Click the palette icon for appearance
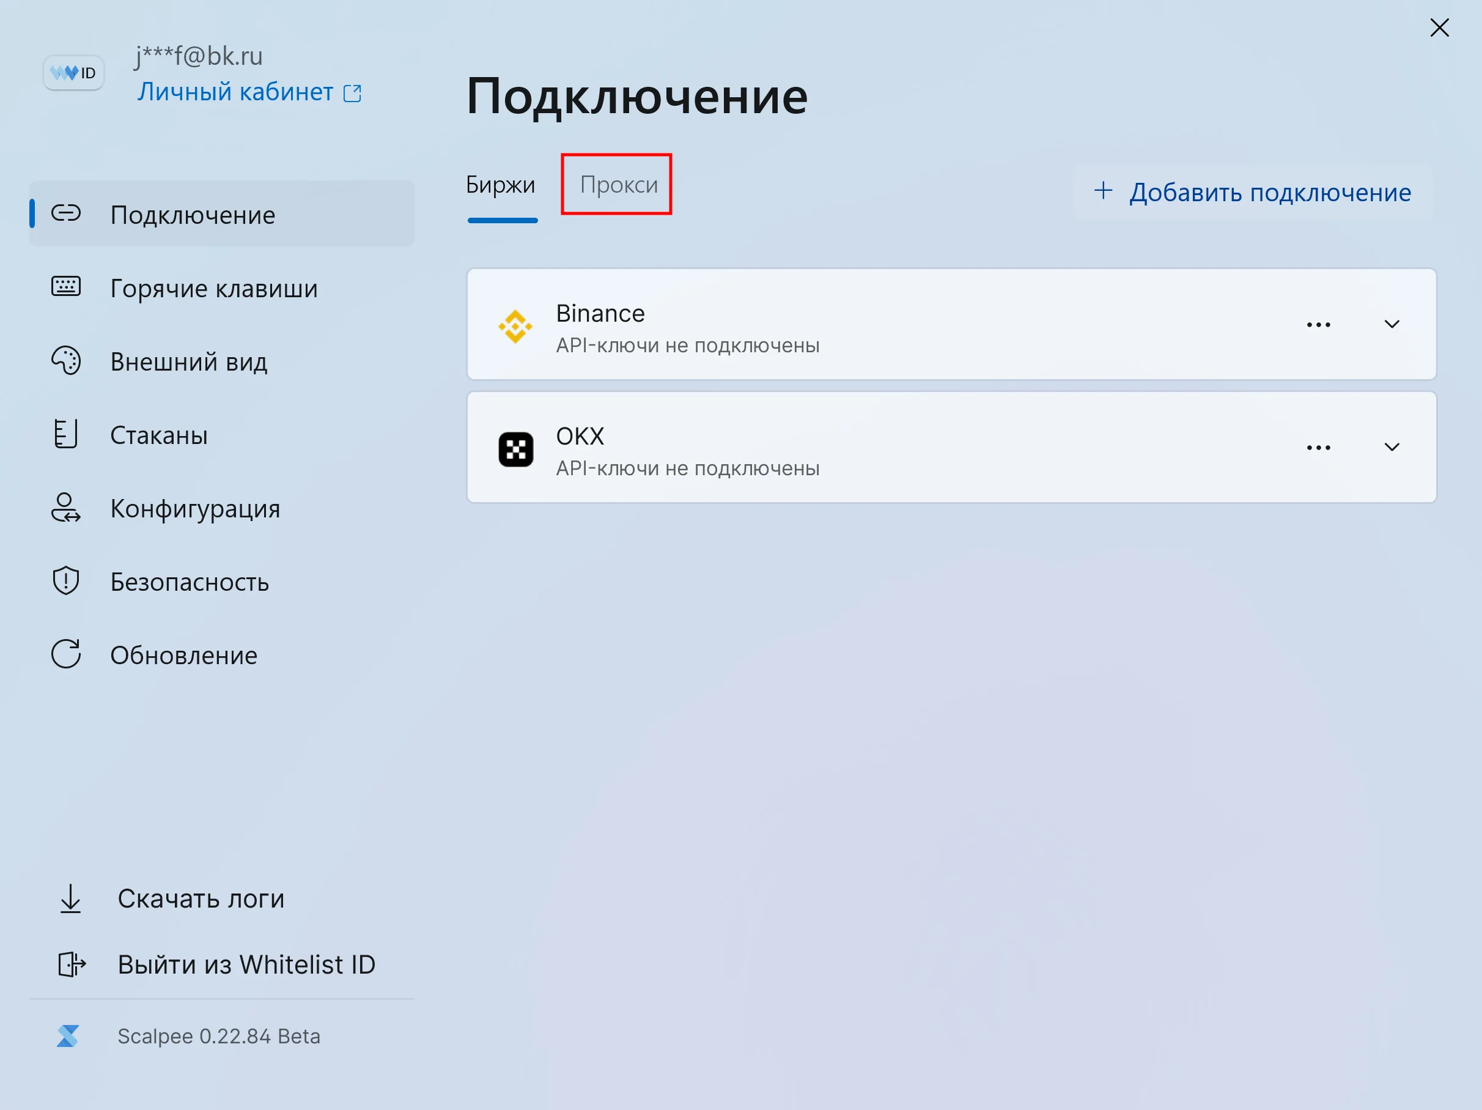Screen dimensions: 1482x1110 [65, 361]
